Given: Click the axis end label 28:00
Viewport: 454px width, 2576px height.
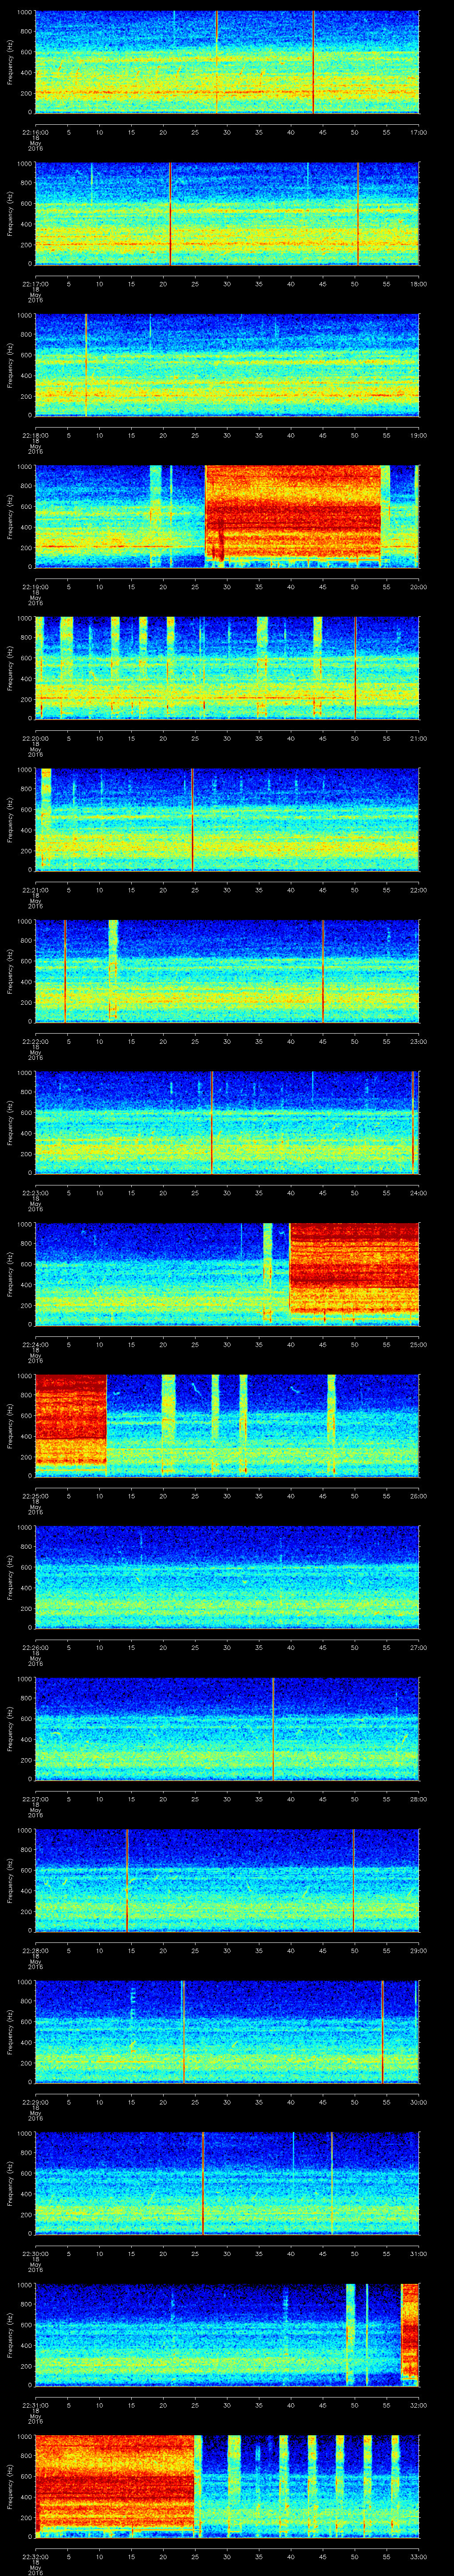Looking at the screenshot, I should (x=418, y=1799).
